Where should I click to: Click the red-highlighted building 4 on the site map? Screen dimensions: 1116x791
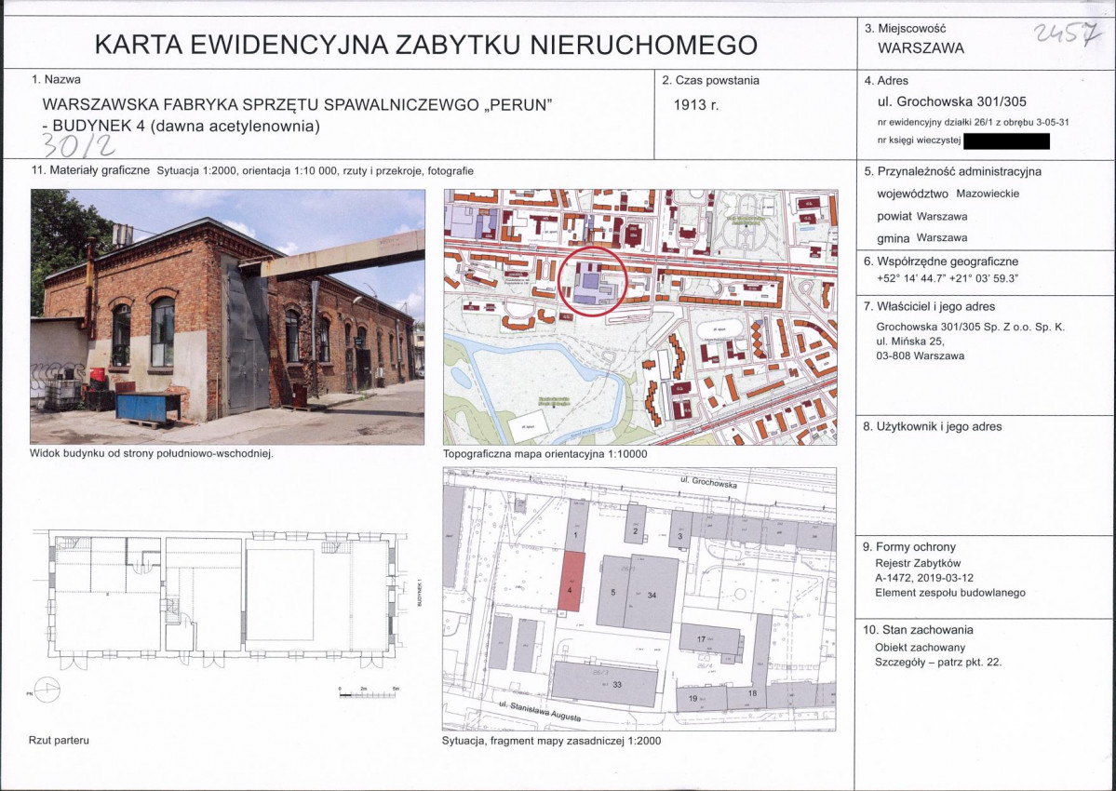571,582
